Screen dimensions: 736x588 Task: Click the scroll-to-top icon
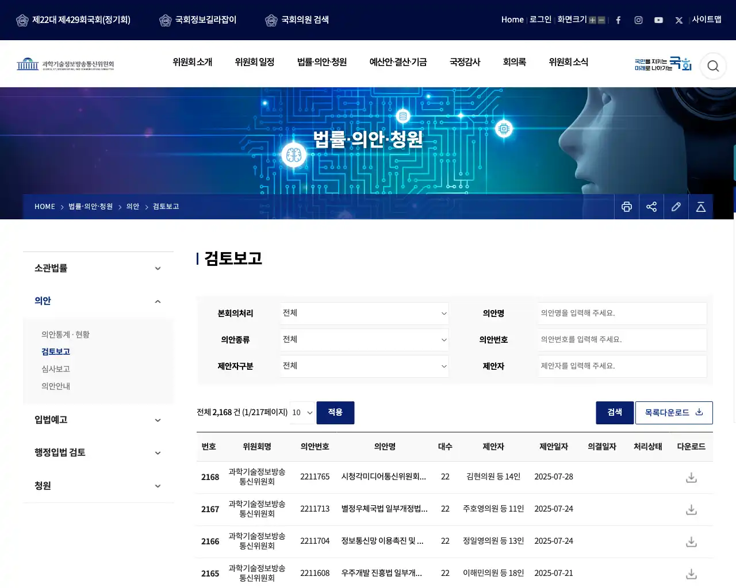click(701, 207)
